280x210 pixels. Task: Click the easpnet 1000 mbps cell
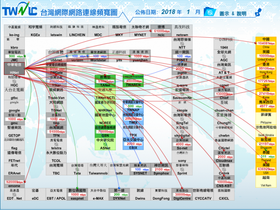tap(77, 194)
